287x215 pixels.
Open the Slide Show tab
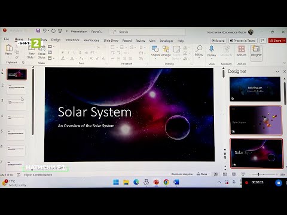111,41
